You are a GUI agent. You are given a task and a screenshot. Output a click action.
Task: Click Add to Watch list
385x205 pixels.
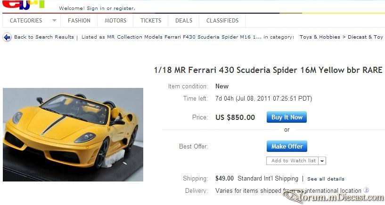click(293, 161)
